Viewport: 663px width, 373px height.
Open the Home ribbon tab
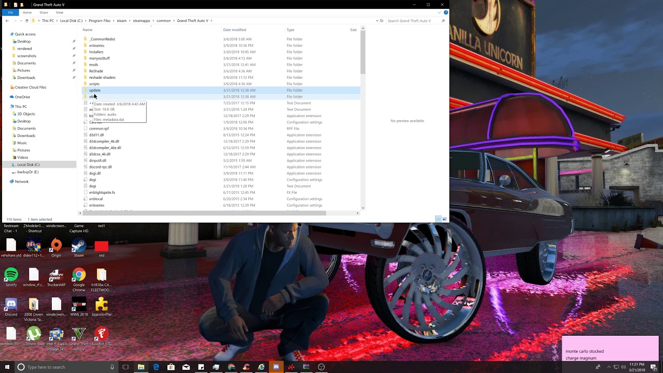27,12
